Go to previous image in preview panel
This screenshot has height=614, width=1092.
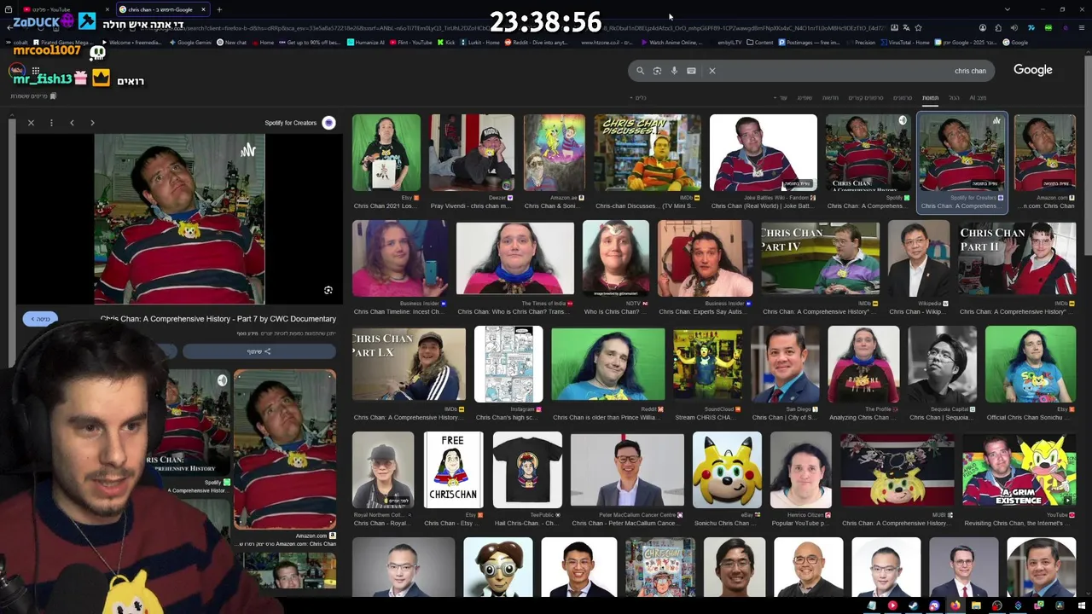[x=72, y=123]
